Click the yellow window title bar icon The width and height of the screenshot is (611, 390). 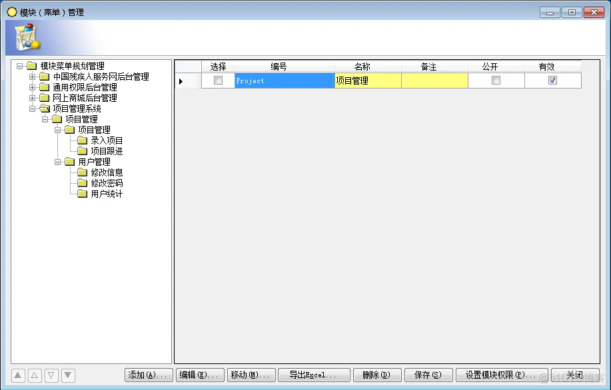12,12
